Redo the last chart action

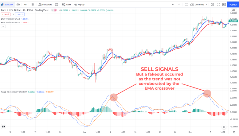tap(179, 5)
